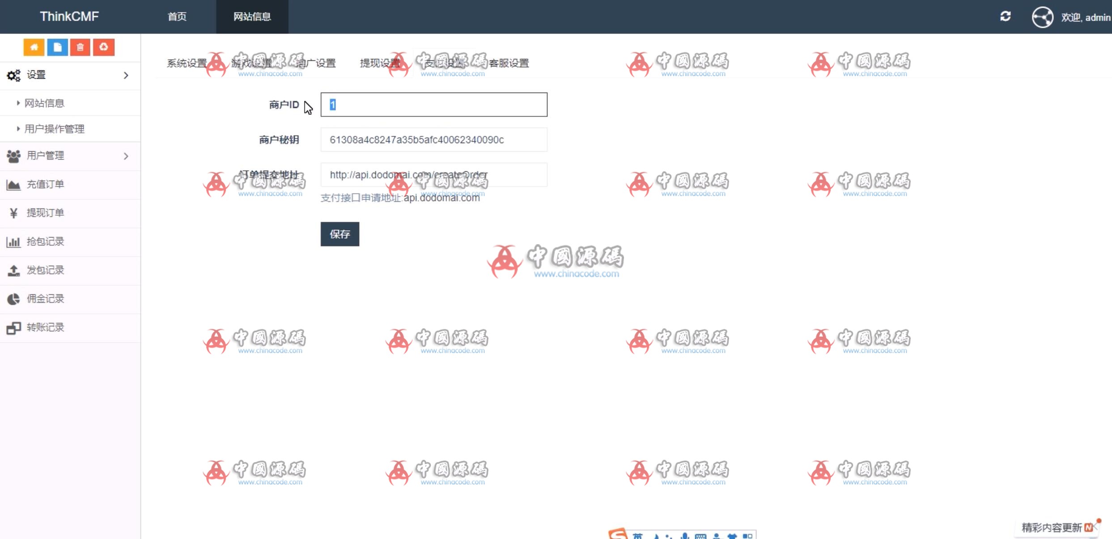The width and height of the screenshot is (1112, 539).
Task: Open the 用户操作管理 sidebar item
Action: (x=70, y=129)
